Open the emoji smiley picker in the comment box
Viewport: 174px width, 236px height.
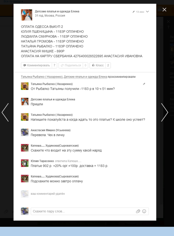point(144,211)
